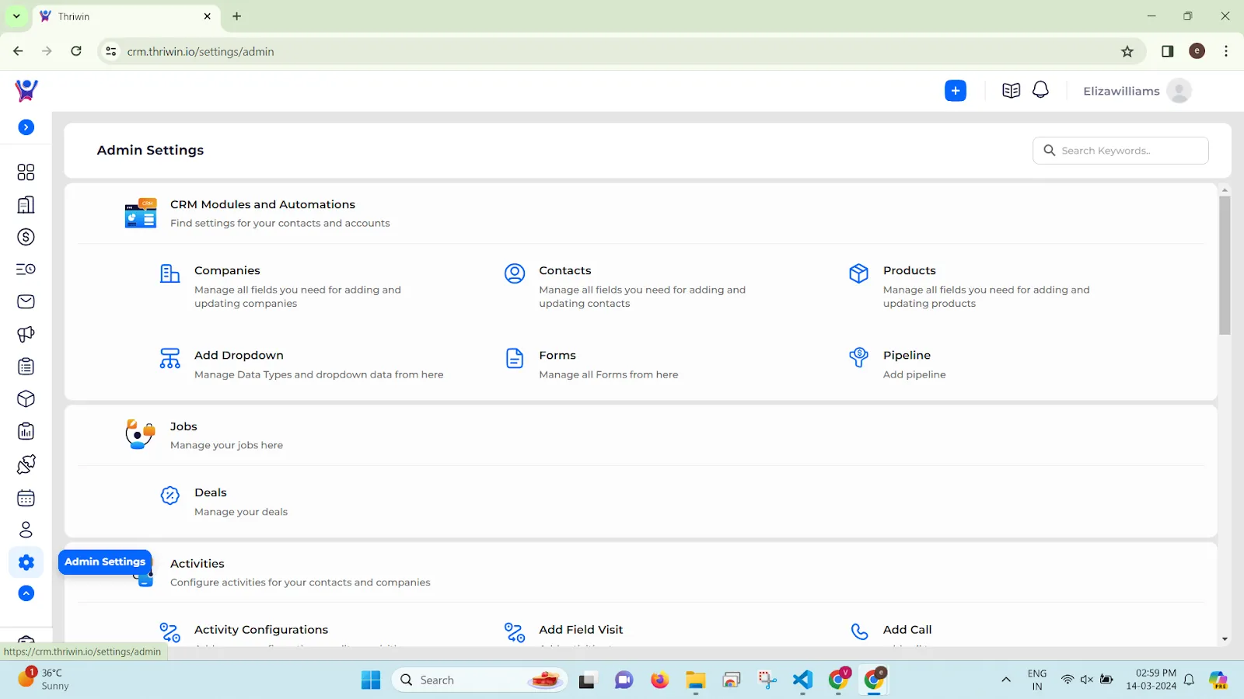The height and width of the screenshot is (699, 1244).
Task: Open the mail envelope icon in the sidebar
Action: click(x=26, y=301)
